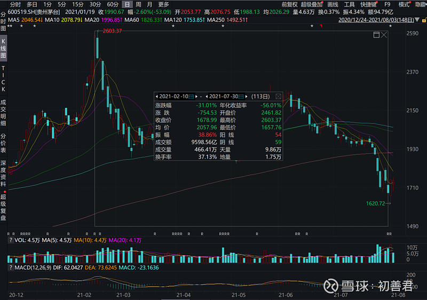Click the 2603.37 high price label

(112, 31)
